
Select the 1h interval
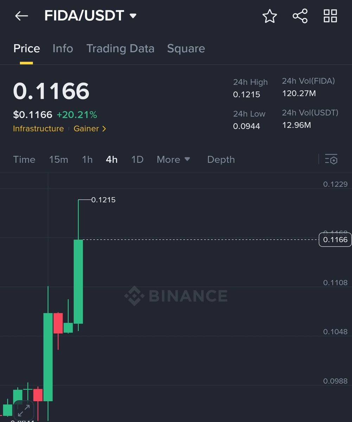coord(87,159)
